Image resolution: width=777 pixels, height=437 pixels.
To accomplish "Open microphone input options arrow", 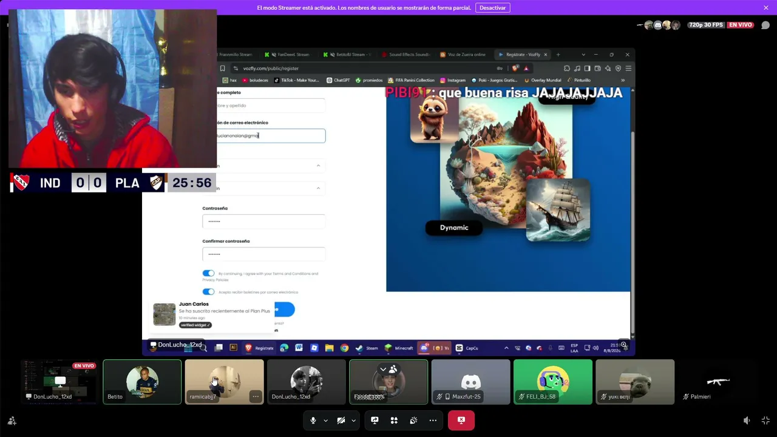I will pyautogui.click(x=325, y=420).
